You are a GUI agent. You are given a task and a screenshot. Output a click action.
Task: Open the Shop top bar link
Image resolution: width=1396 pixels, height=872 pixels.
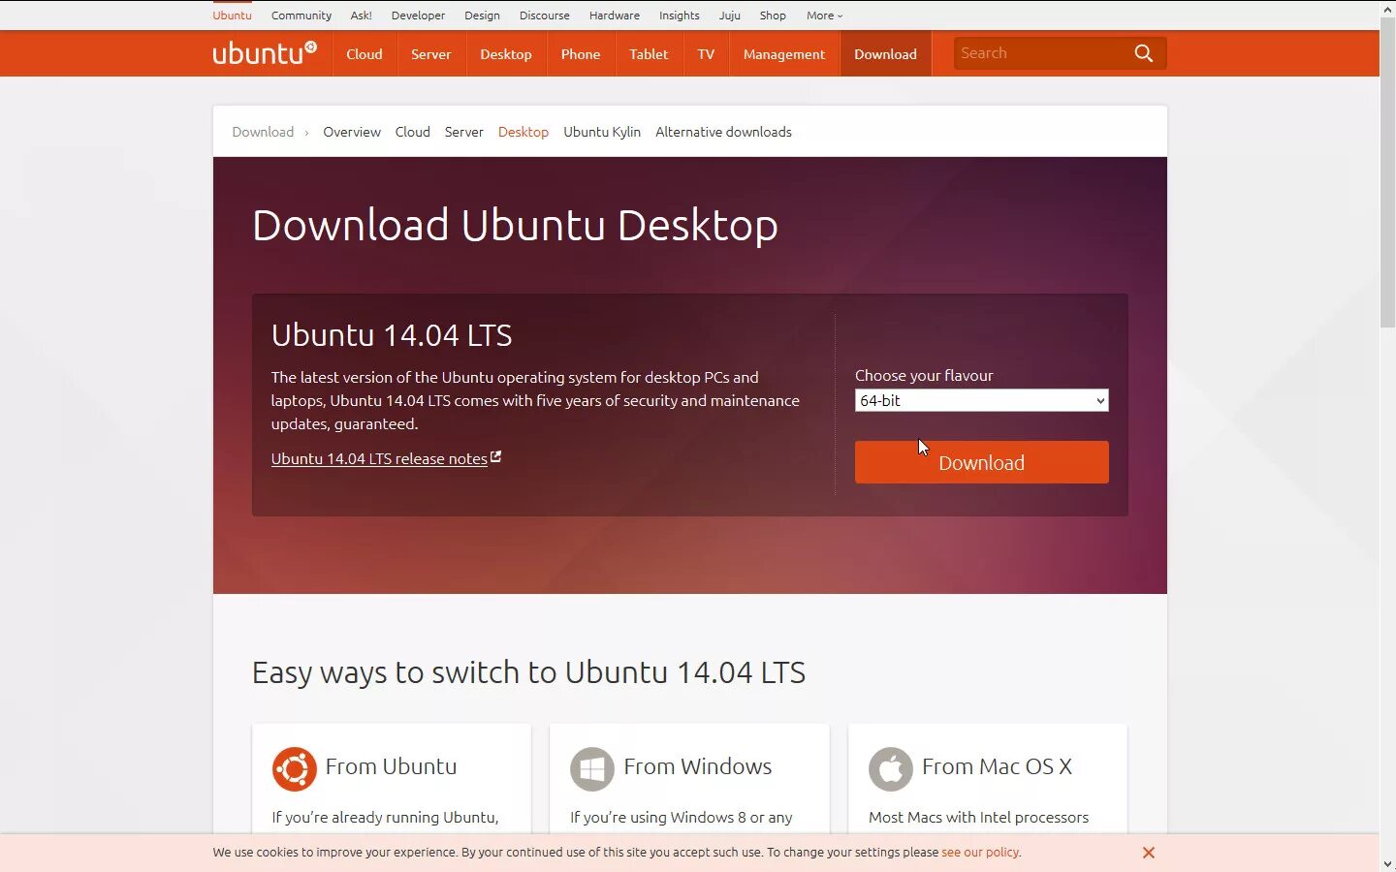[x=773, y=16]
